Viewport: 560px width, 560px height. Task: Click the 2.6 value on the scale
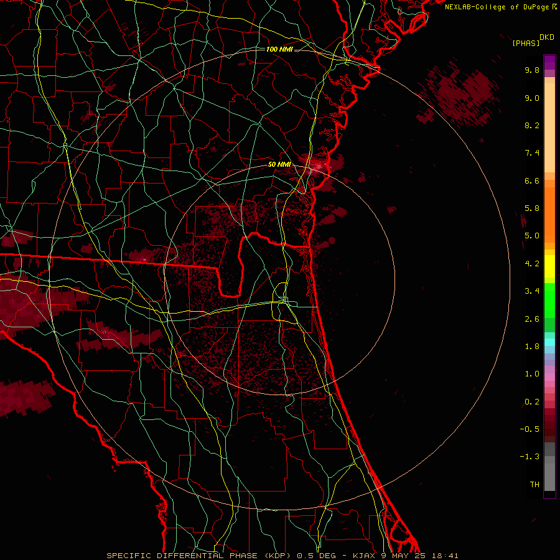532,319
